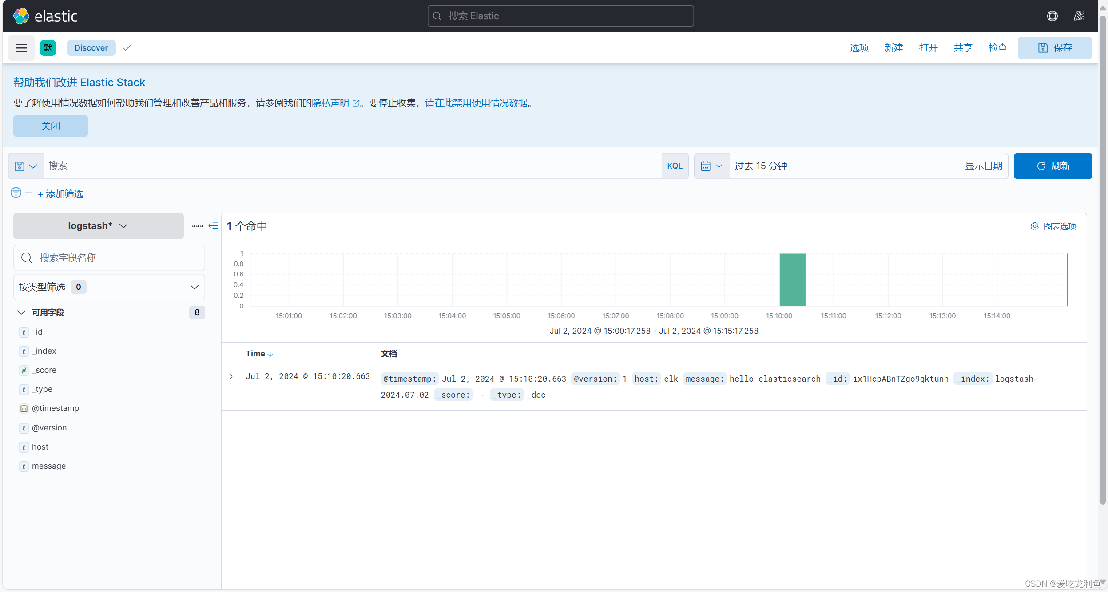Select the message field
Viewport: 1108px width, 592px height.
tap(49, 466)
